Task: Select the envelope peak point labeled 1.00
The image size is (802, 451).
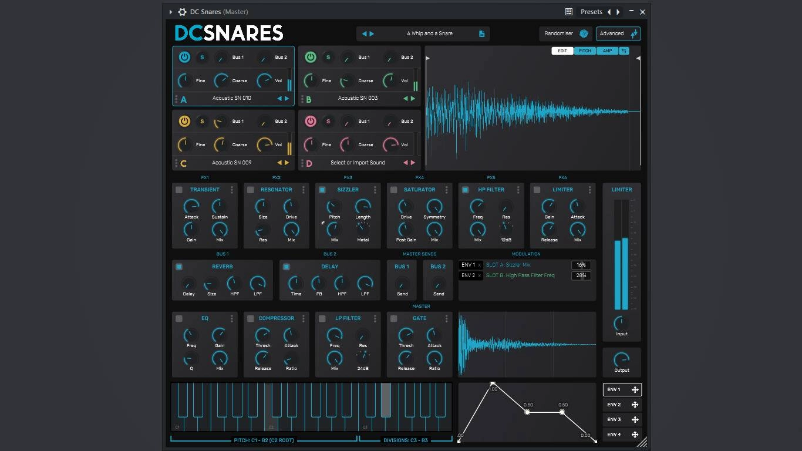Action: click(x=493, y=383)
